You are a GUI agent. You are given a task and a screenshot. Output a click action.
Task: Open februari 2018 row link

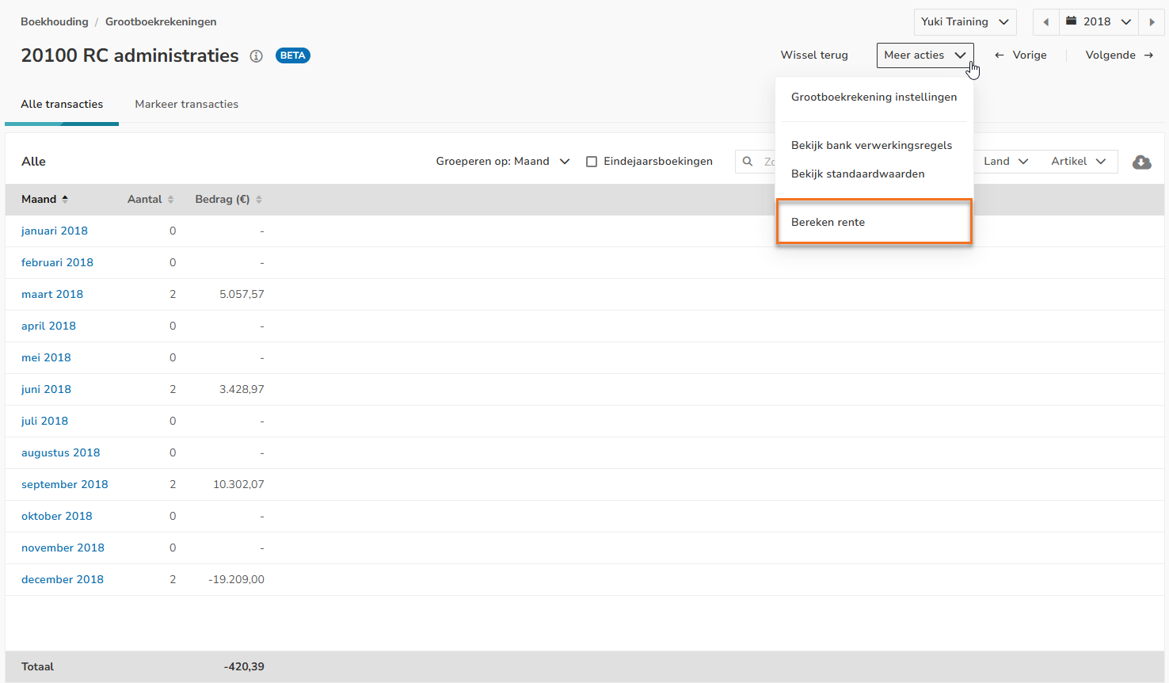tap(57, 262)
